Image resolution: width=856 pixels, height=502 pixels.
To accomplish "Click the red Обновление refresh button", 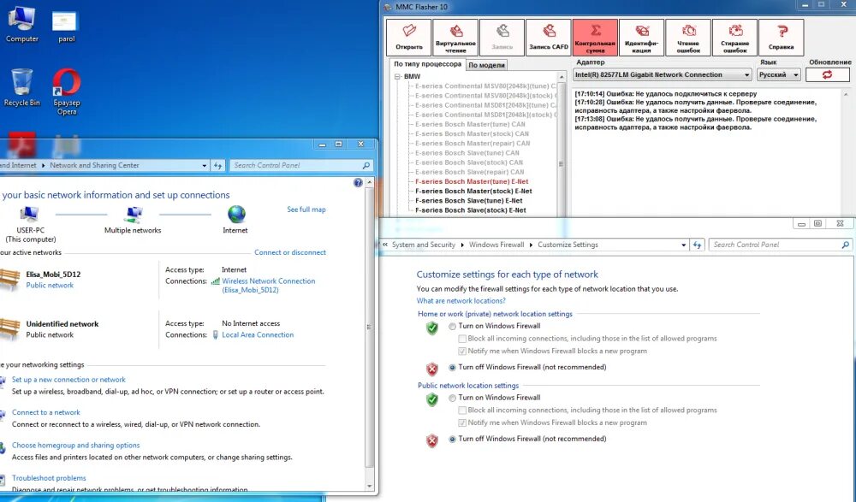I will tap(828, 74).
